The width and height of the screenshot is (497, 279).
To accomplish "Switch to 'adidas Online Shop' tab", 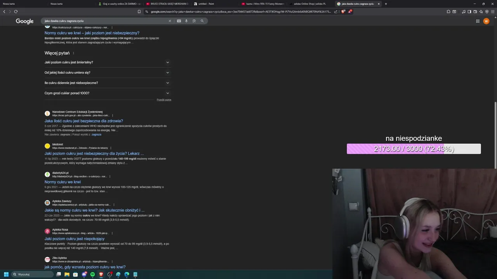I will pos(310,4).
